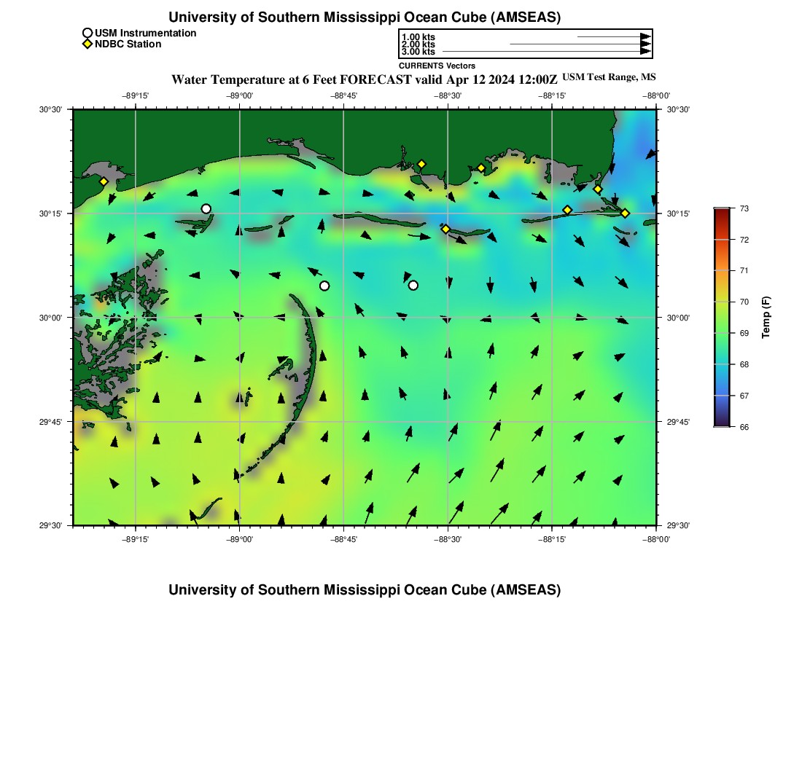Pick the southernmost NDBC diamond on the barrier island
The height and width of the screenshot is (765, 802).
point(445,229)
